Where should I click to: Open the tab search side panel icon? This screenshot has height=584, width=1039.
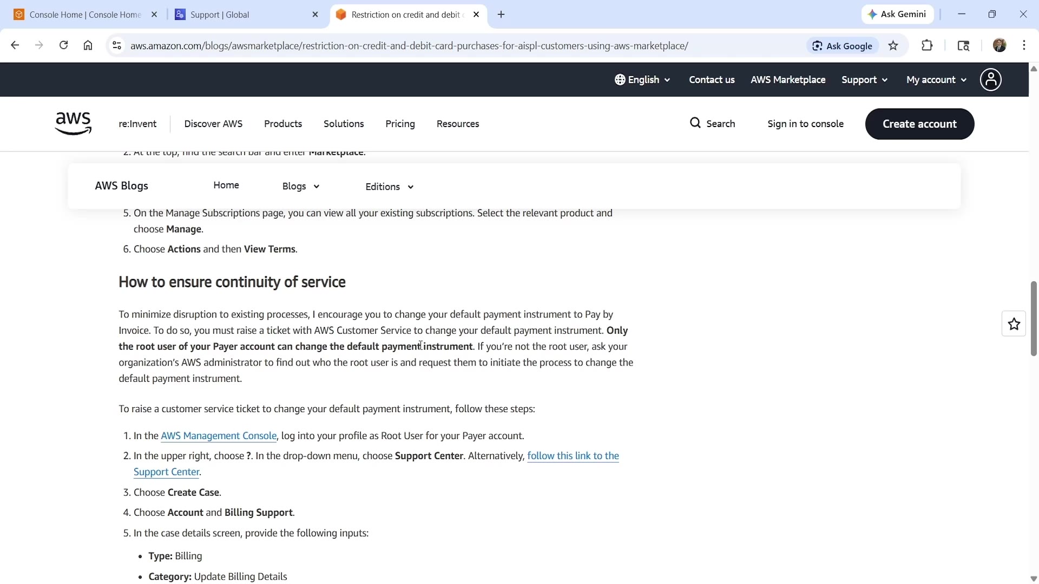[963, 46]
